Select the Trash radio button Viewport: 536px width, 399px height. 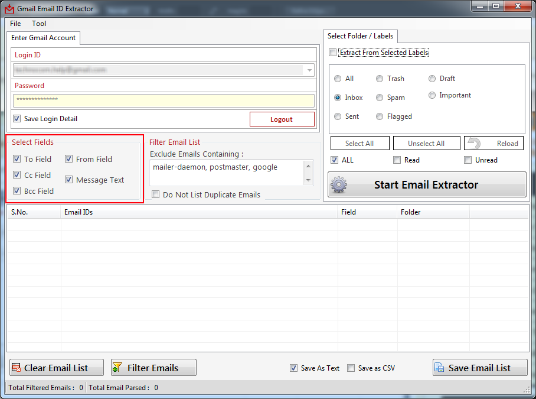[x=380, y=79]
